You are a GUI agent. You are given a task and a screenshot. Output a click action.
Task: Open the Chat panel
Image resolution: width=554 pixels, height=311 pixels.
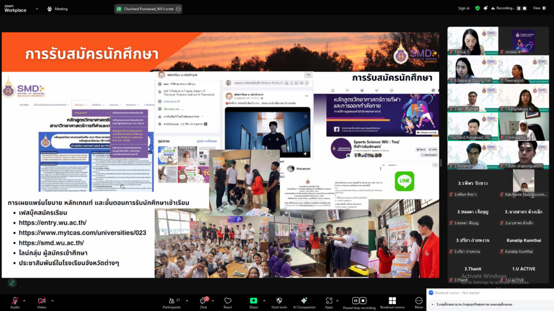[203, 302]
